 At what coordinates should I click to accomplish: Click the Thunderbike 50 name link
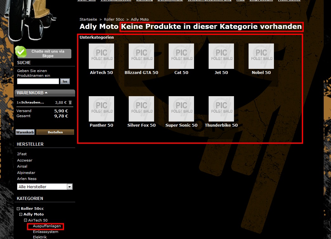point(221,125)
